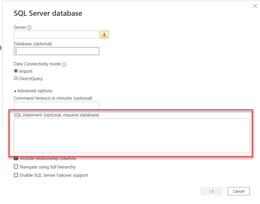The width and height of the screenshot is (260, 204).
Task: Click the Database (optional) input field
Action: click(57, 51)
